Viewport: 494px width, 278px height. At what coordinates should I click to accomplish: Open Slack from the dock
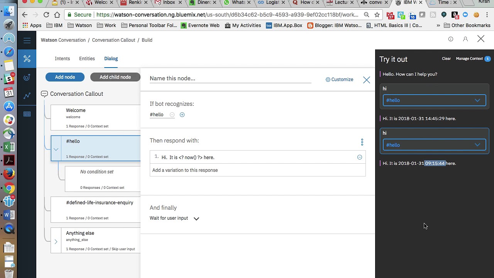(x=9, y=79)
